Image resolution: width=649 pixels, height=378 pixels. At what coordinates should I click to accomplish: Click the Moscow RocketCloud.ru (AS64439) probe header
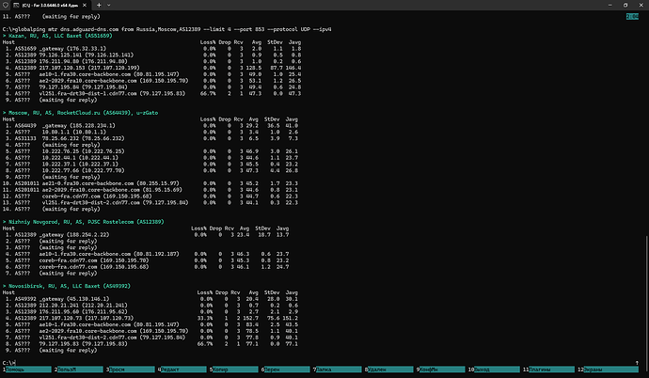[80, 113]
